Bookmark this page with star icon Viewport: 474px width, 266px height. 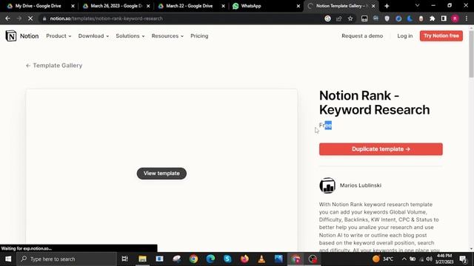coord(350,18)
